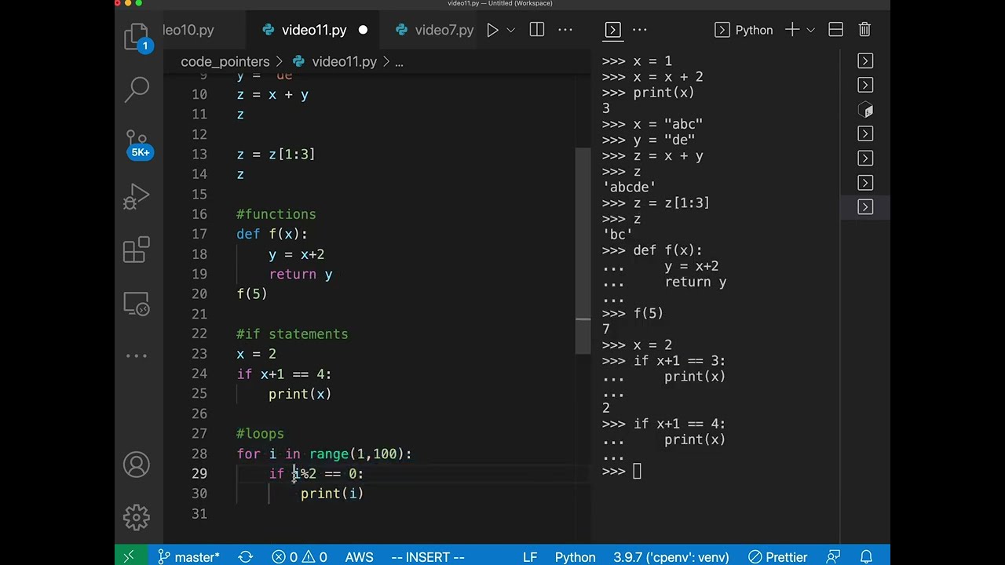The image size is (1005, 565).
Task: Click AWS in the status bar
Action: pos(359,556)
